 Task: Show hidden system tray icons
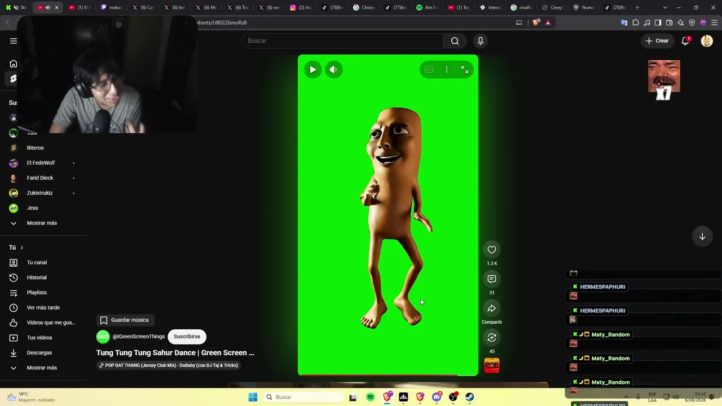tap(626, 397)
